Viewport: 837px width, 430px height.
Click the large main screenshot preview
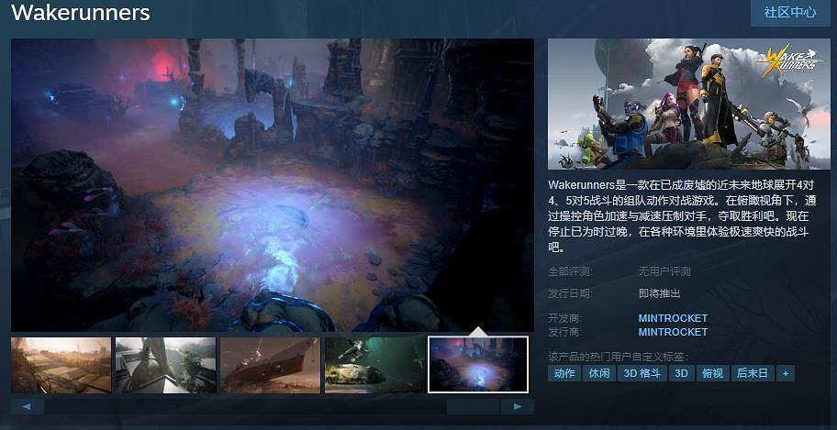[x=273, y=183]
